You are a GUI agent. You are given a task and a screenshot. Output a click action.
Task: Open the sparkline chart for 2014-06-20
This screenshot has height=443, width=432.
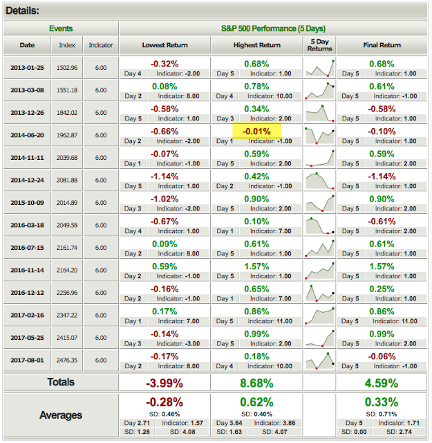(x=319, y=135)
